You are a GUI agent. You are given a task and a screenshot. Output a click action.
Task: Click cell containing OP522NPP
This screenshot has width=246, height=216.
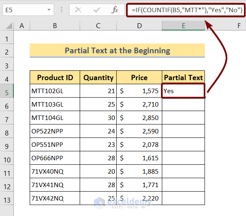55,132
